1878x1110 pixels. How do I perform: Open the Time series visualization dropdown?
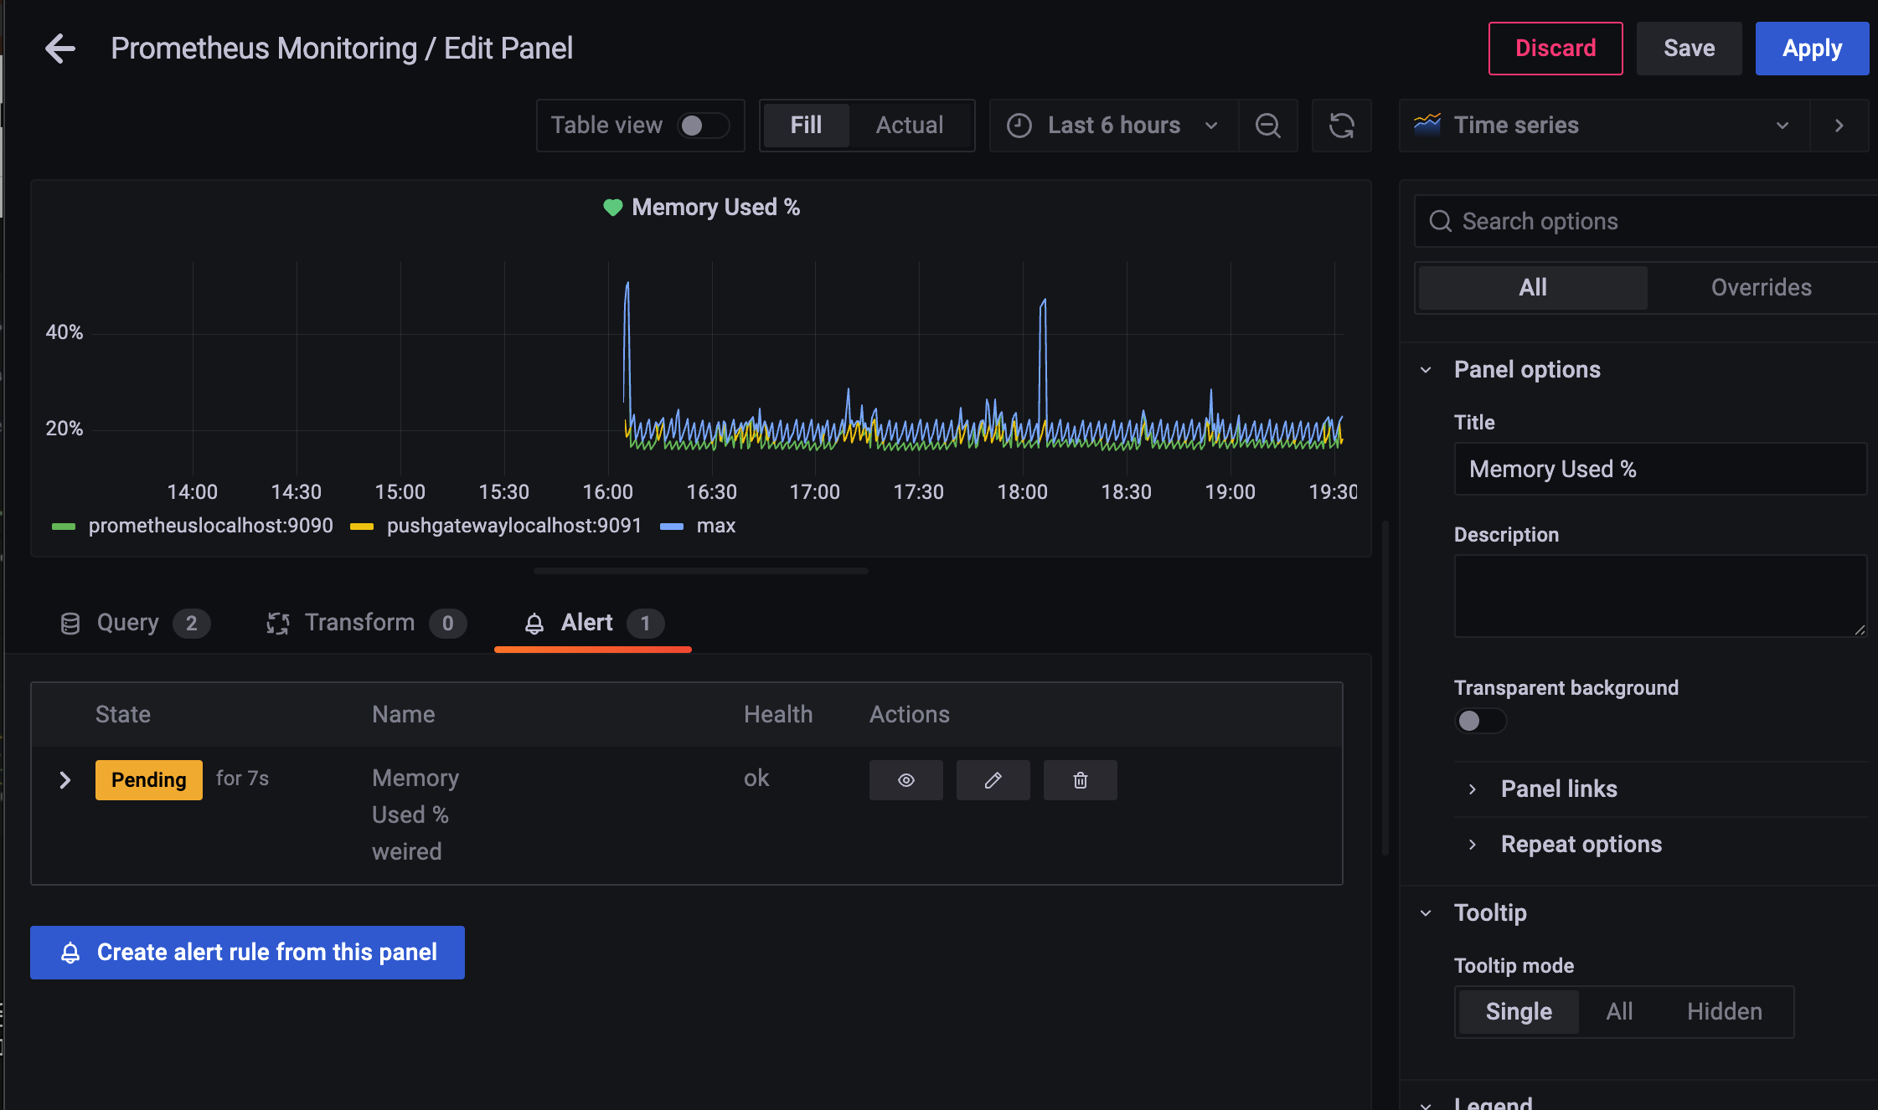tap(1603, 126)
